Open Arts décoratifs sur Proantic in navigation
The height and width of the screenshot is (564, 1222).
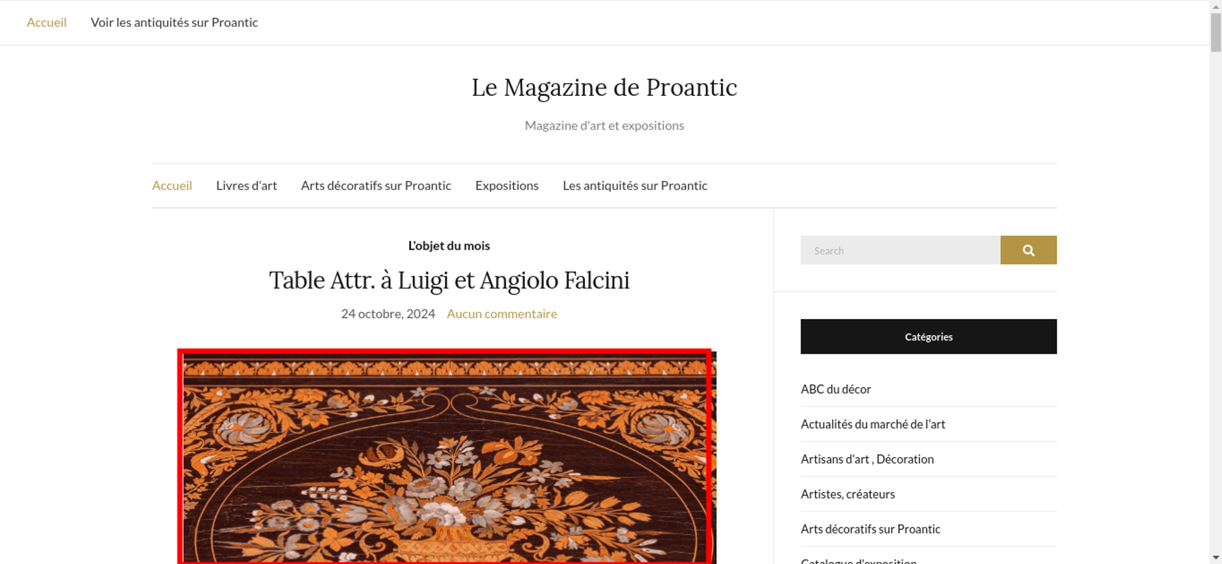[376, 186]
